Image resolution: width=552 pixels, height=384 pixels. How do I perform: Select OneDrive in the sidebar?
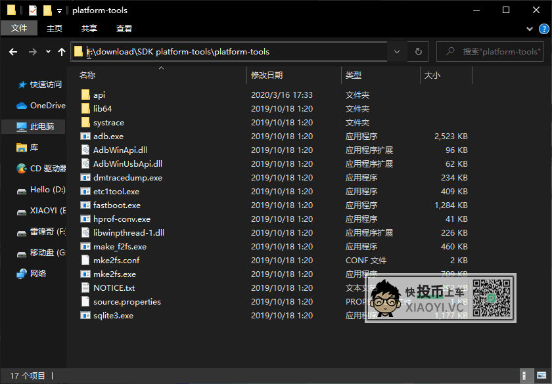point(41,106)
